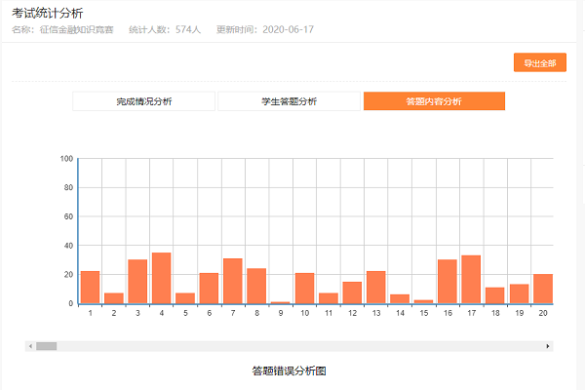Select the 答题内容分析 tab

(434, 101)
